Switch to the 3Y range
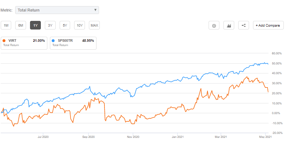This screenshot has width=287, height=144. (x=50, y=25)
